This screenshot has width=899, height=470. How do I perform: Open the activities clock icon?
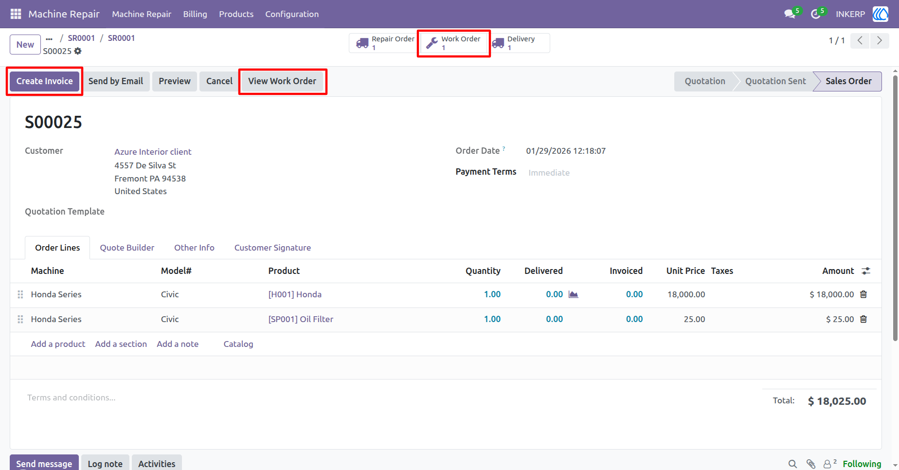(816, 14)
